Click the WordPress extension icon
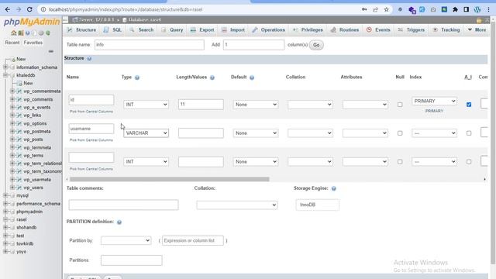 477,9
